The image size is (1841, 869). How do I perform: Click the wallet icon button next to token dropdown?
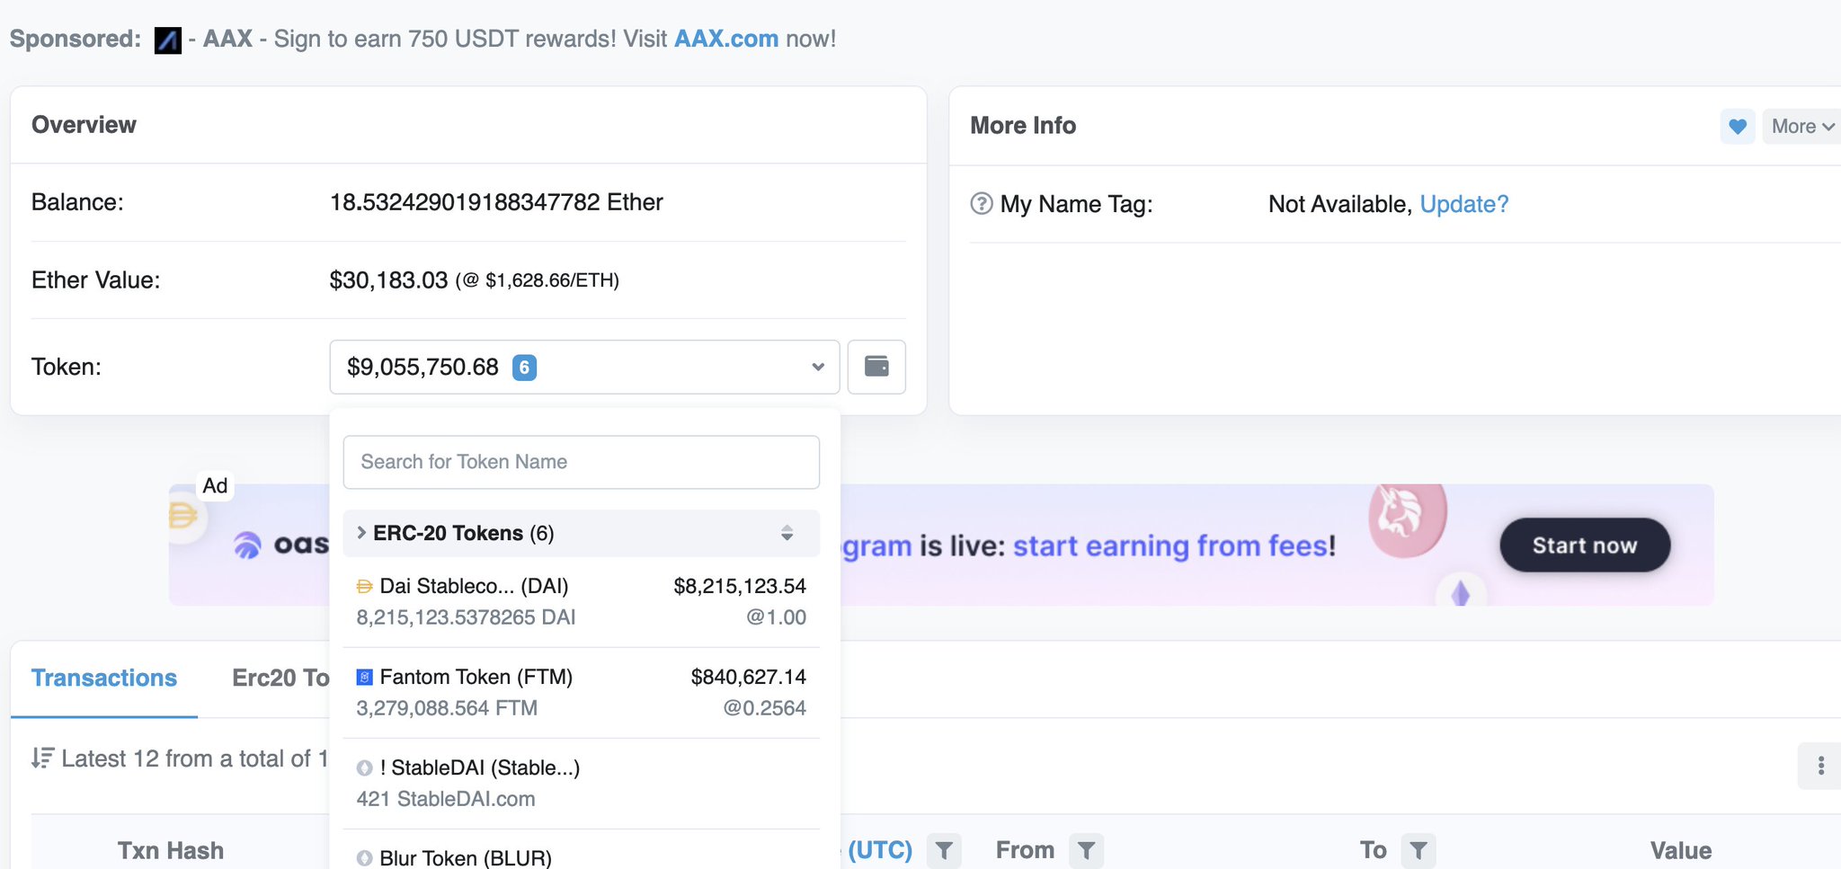click(876, 367)
